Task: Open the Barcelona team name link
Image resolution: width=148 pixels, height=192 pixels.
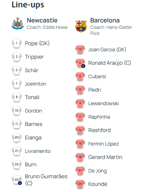Action: (105, 20)
